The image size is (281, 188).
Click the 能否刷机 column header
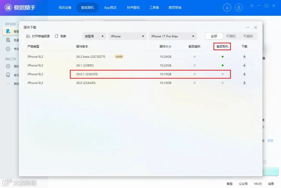(x=222, y=46)
